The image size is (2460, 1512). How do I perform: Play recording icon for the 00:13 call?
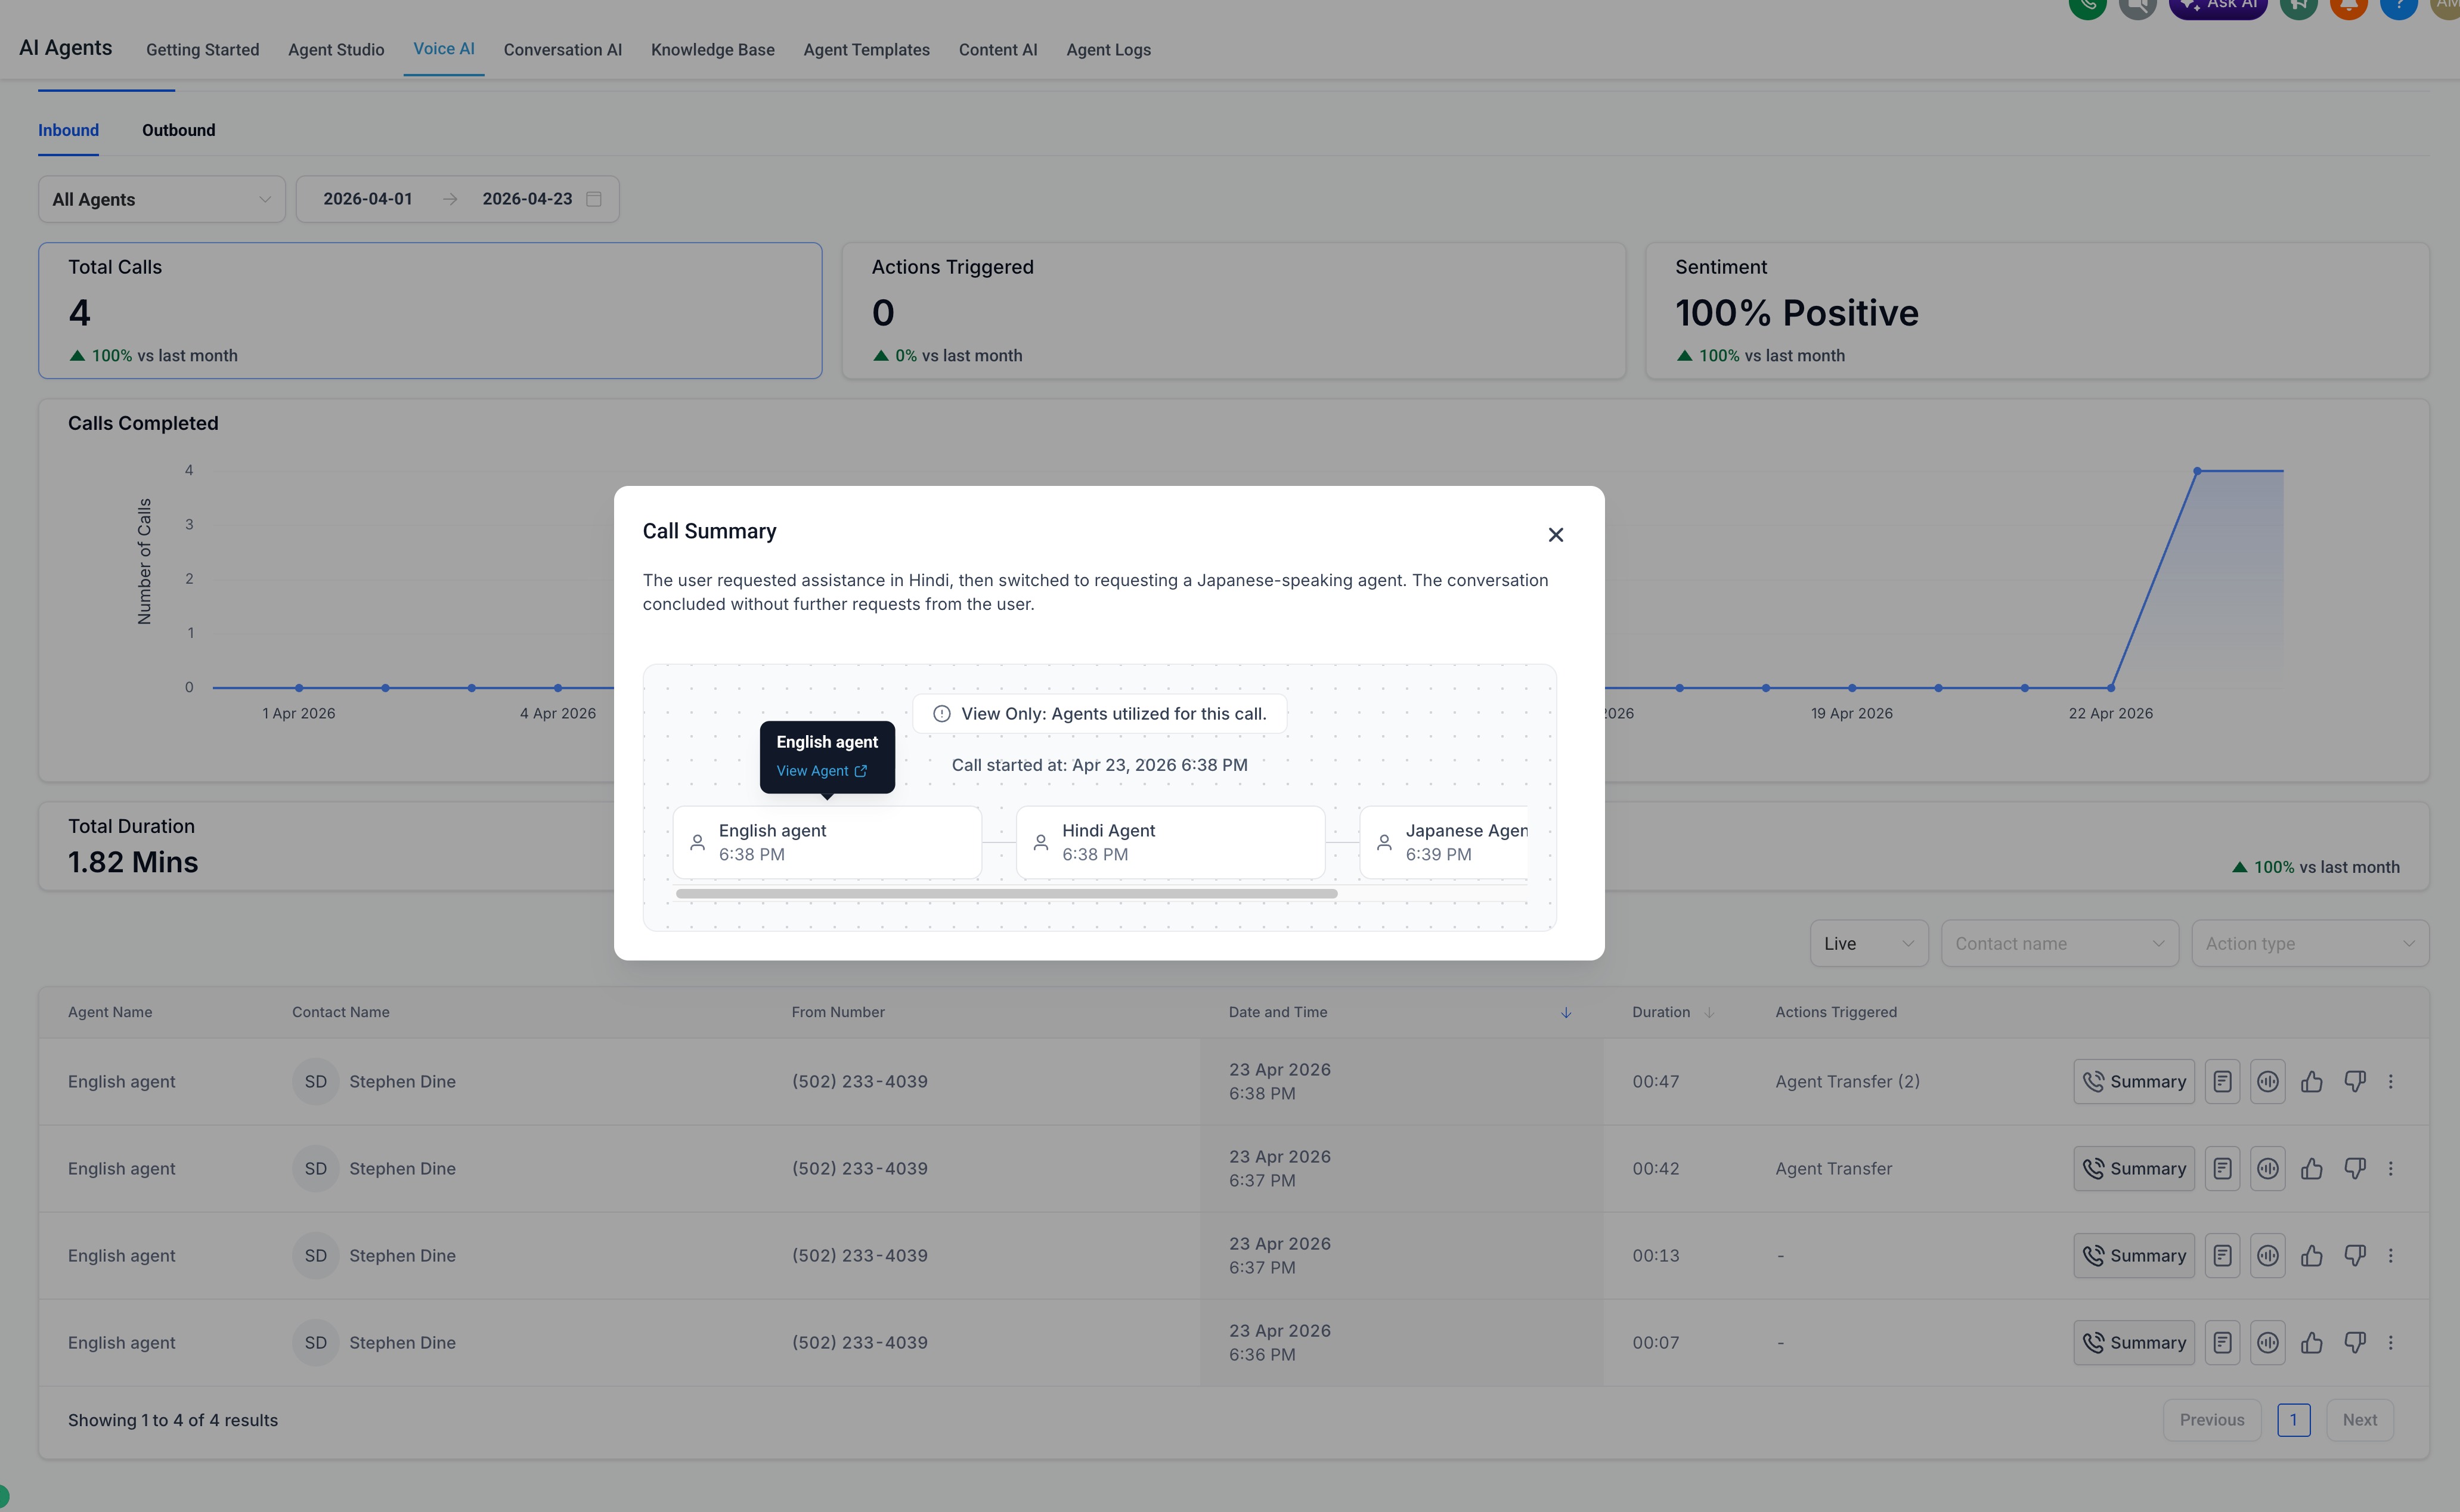2267,1255
